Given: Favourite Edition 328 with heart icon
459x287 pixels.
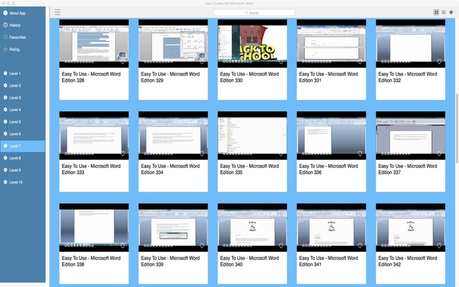Looking at the screenshot, I should (x=123, y=62).
